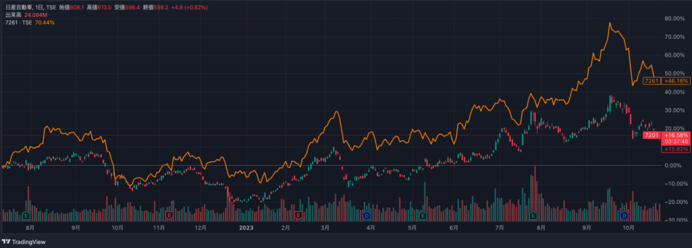Click the red E earnings marker near 11月
This screenshot has width=692, height=248.
click(x=169, y=216)
